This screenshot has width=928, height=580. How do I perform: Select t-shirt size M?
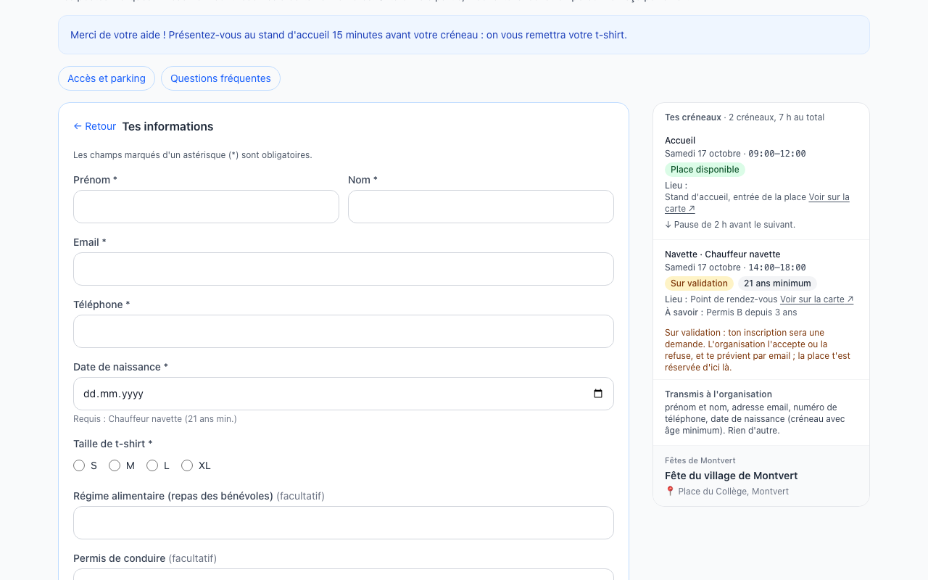coord(115,465)
